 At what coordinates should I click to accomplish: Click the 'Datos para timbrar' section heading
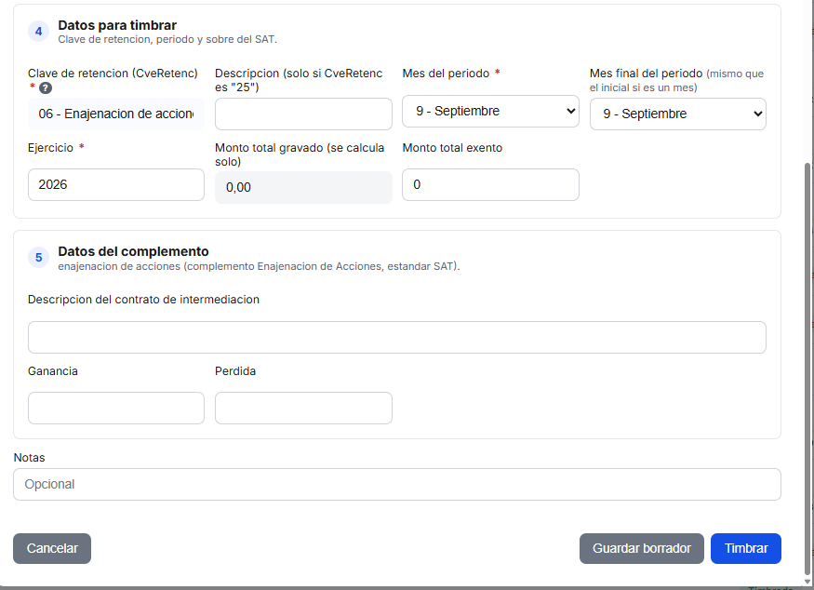click(x=117, y=25)
